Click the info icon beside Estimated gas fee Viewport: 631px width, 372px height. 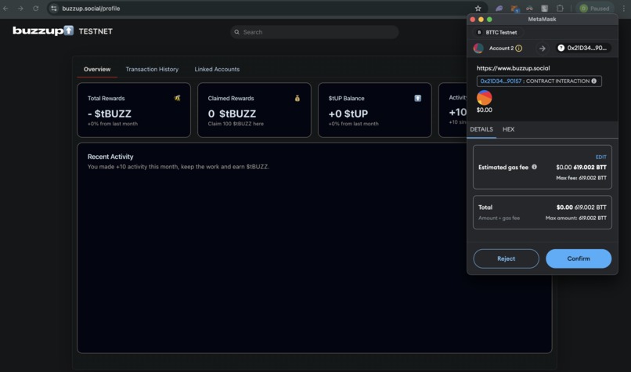tap(534, 167)
